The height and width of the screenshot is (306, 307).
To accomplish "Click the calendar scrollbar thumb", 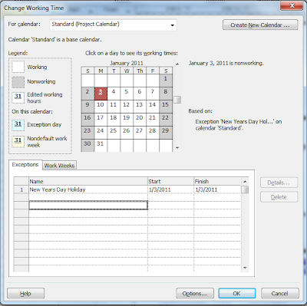I will pos(177,100).
